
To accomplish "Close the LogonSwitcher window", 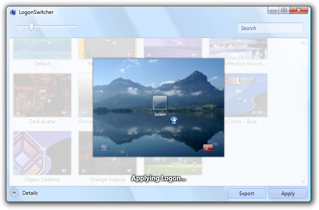I will [299, 10].
